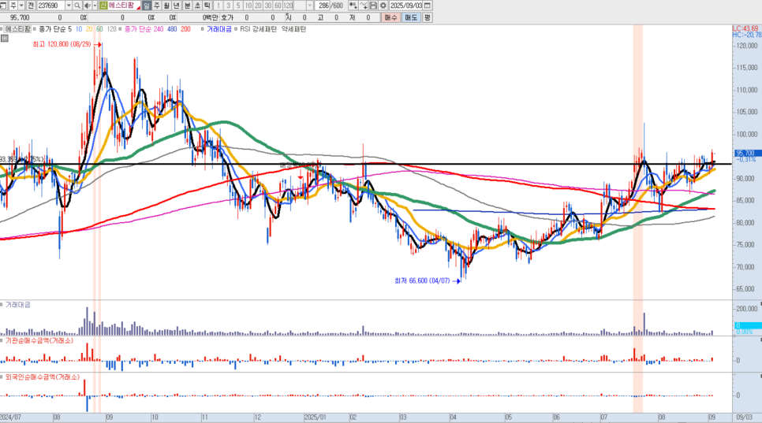Choose the 60 interval button
This screenshot has height=423, width=762.
coord(278,6)
